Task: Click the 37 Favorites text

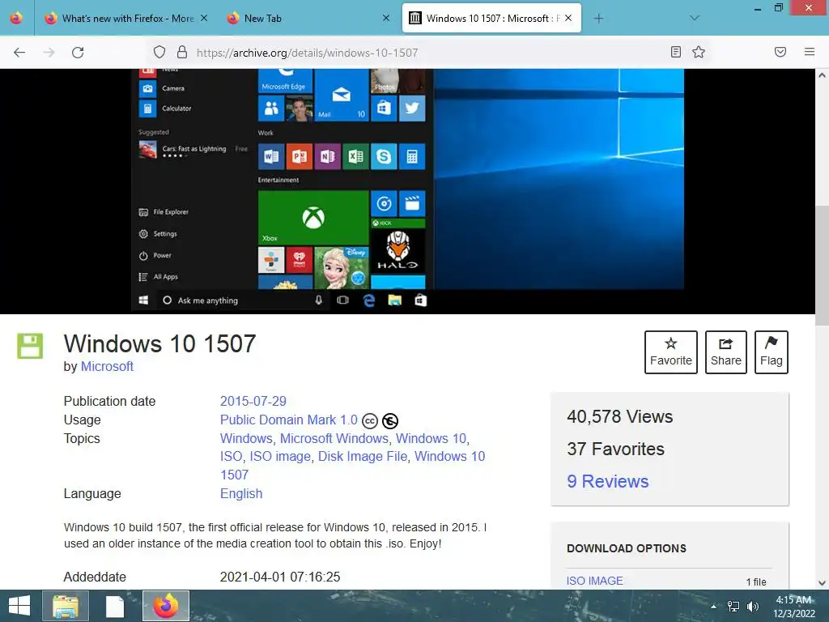Action: (615, 449)
